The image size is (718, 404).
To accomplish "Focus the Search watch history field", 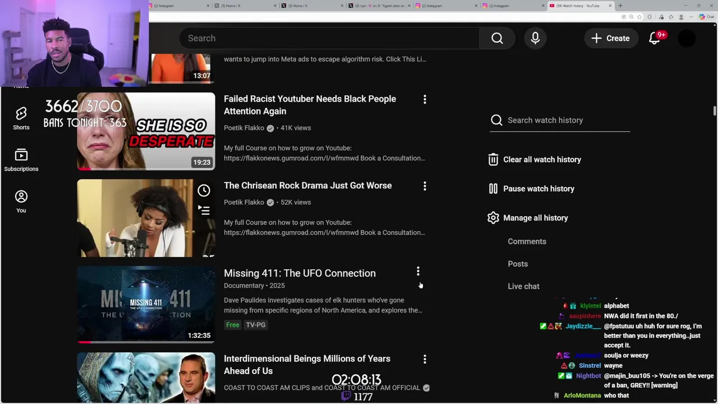I will click(x=560, y=120).
